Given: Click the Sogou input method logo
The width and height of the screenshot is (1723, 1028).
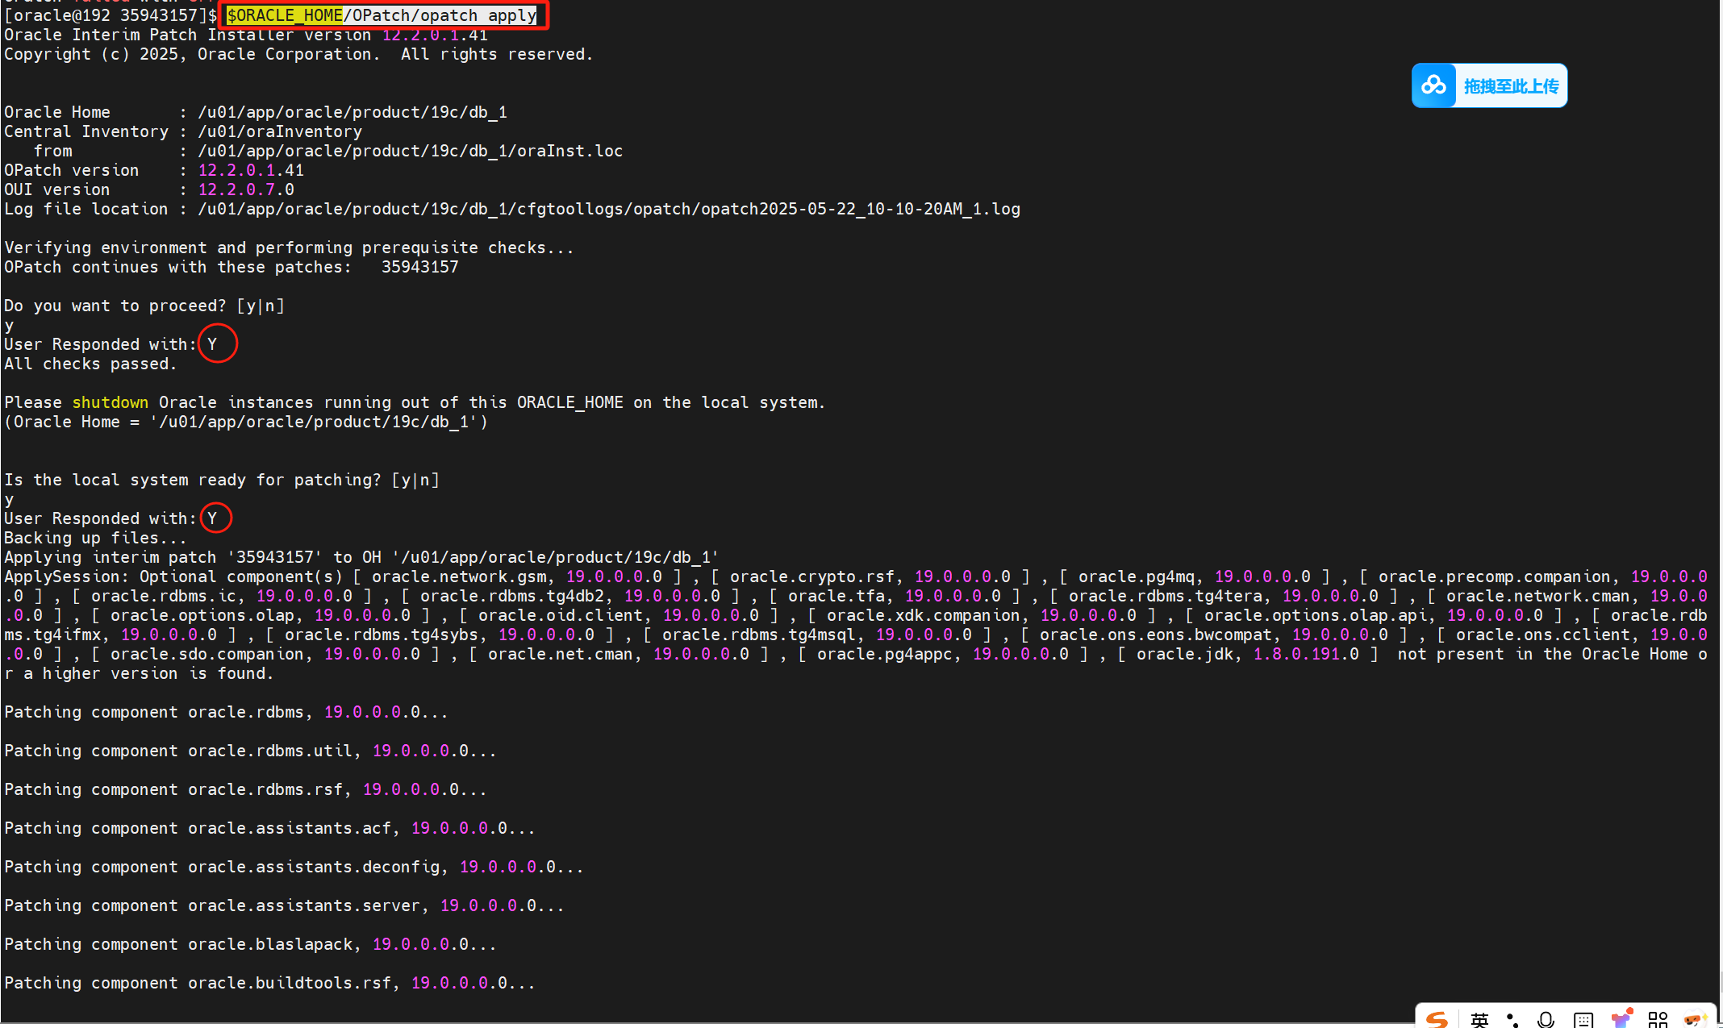Looking at the screenshot, I should coord(1437,1019).
